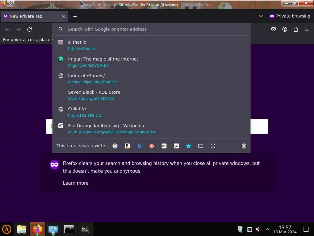Search with the DuckDuckGo engine icon

(x=151, y=146)
